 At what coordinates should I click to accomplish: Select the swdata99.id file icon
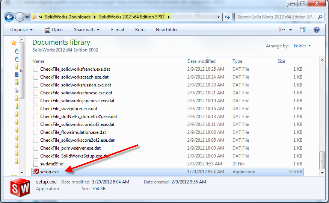pyautogui.click(x=36, y=164)
